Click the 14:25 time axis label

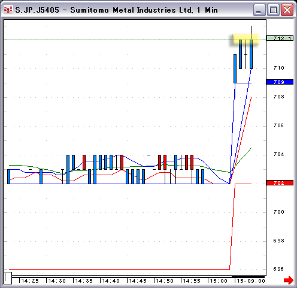click(30, 281)
